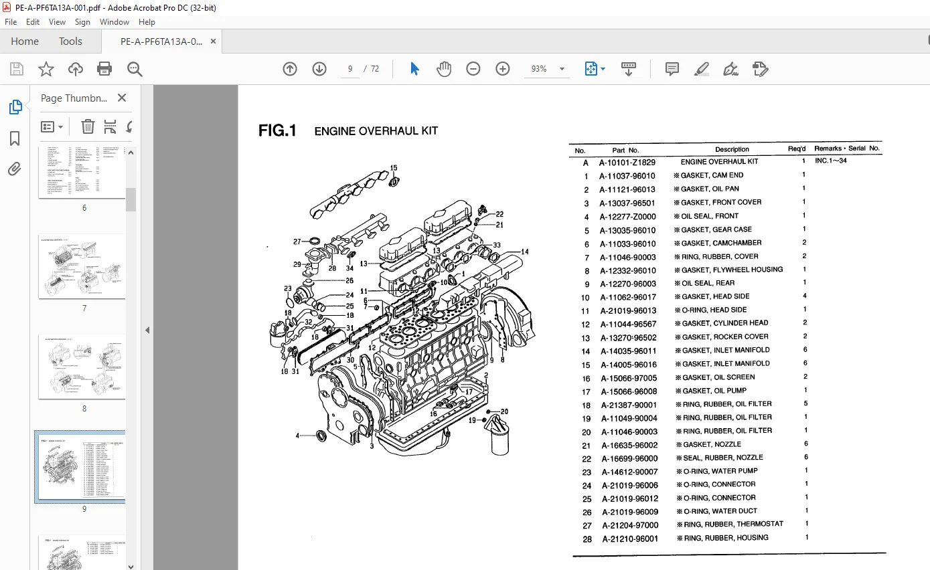Zoom in with the plus circle icon
Image resolution: width=930 pixels, height=570 pixels.
(503, 69)
